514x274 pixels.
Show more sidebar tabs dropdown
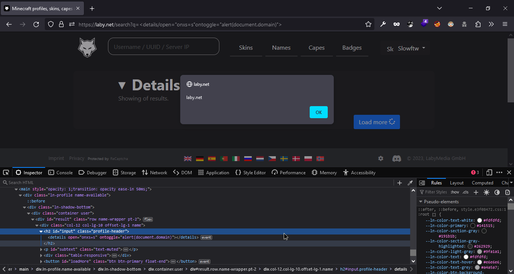[x=511, y=183]
